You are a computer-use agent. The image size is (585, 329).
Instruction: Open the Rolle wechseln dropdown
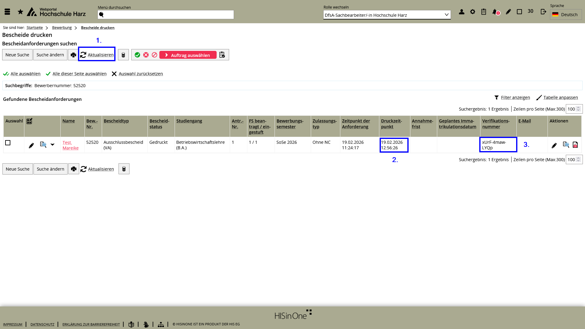(387, 15)
